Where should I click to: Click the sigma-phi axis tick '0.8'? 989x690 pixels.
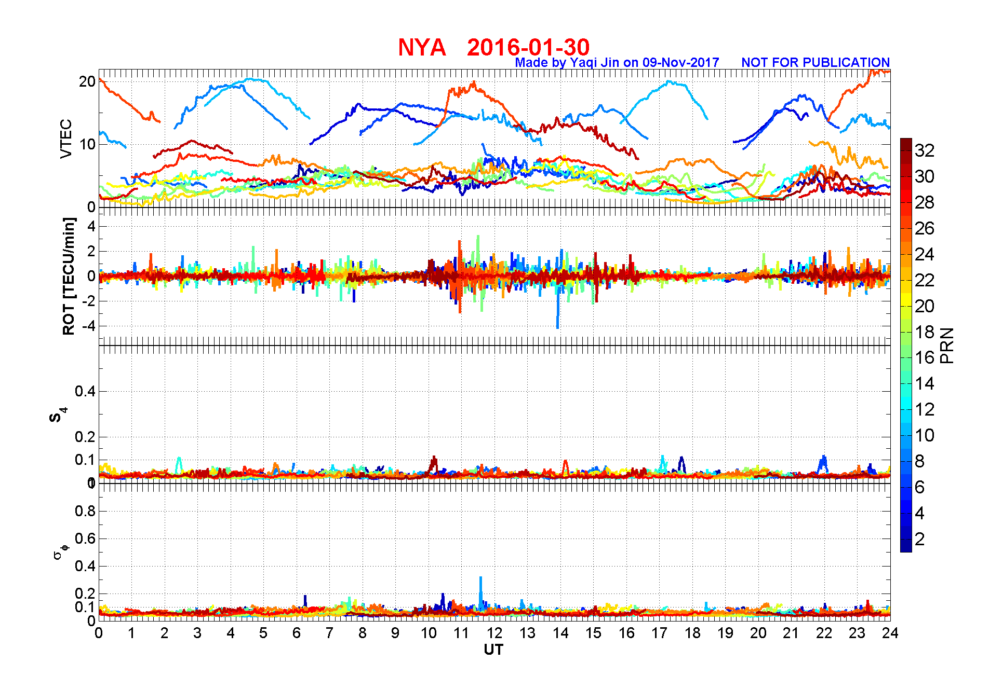(x=85, y=511)
